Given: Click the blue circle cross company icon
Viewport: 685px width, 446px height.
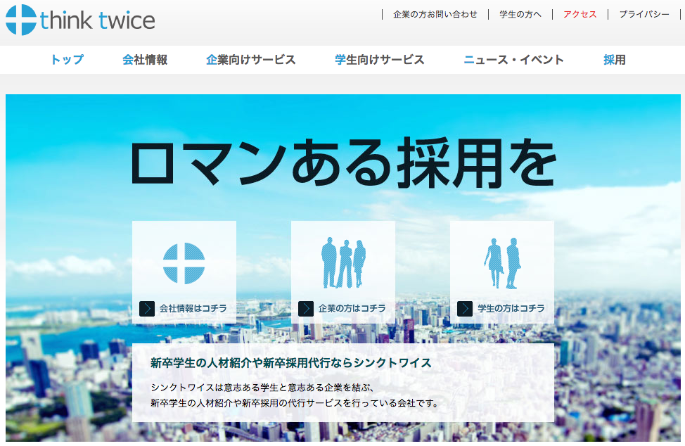Looking at the screenshot, I should [x=184, y=263].
